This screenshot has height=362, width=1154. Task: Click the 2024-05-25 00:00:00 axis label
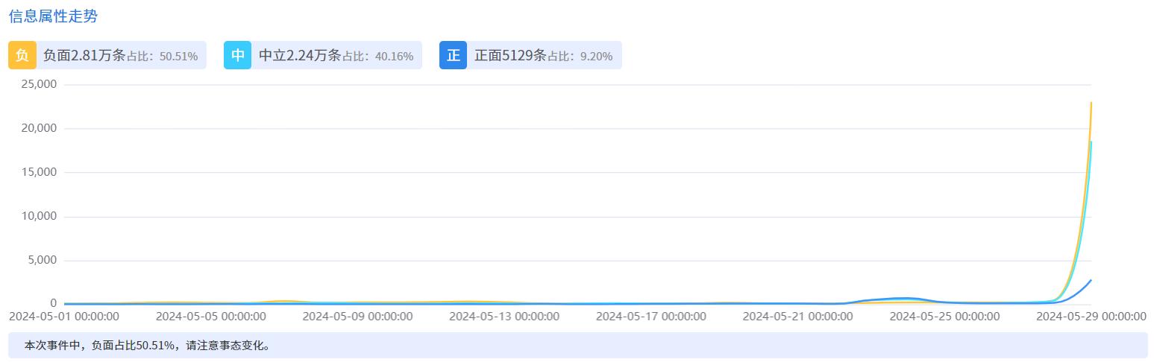pyautogui.click(x=945, y=317)
